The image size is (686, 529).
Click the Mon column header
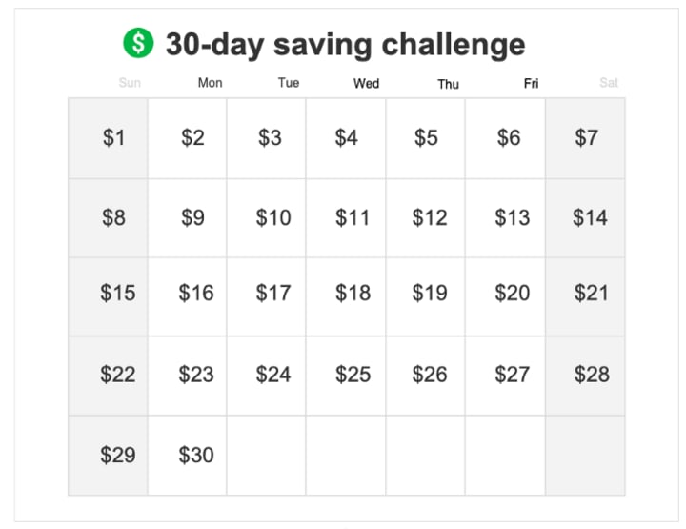coord(210,83)
